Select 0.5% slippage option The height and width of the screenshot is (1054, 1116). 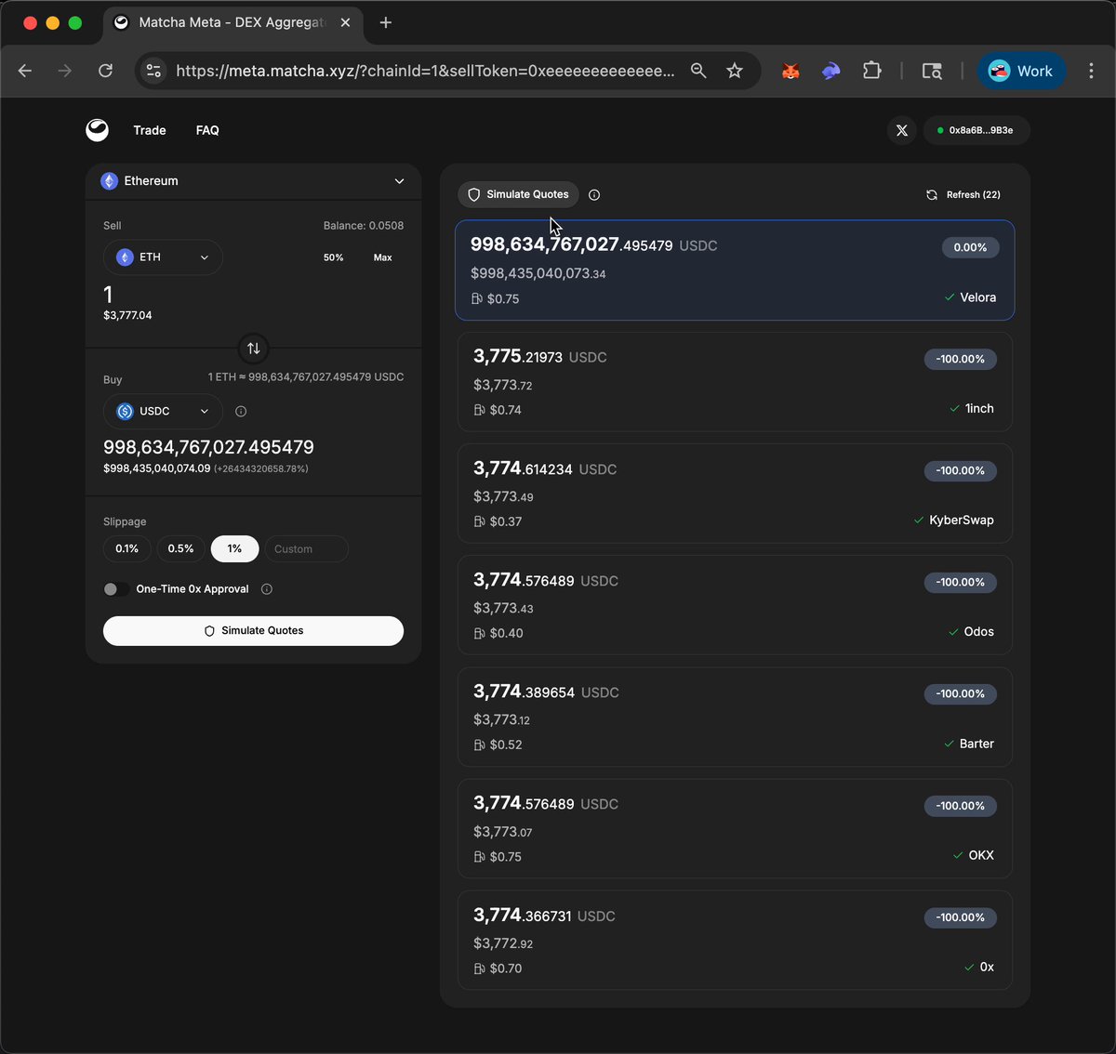180,548
